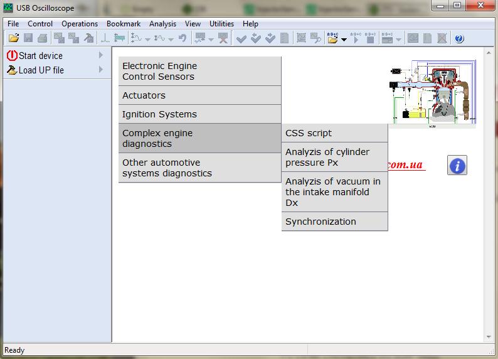Click the engine diagram thumbnail image

[x=432, y=94]
